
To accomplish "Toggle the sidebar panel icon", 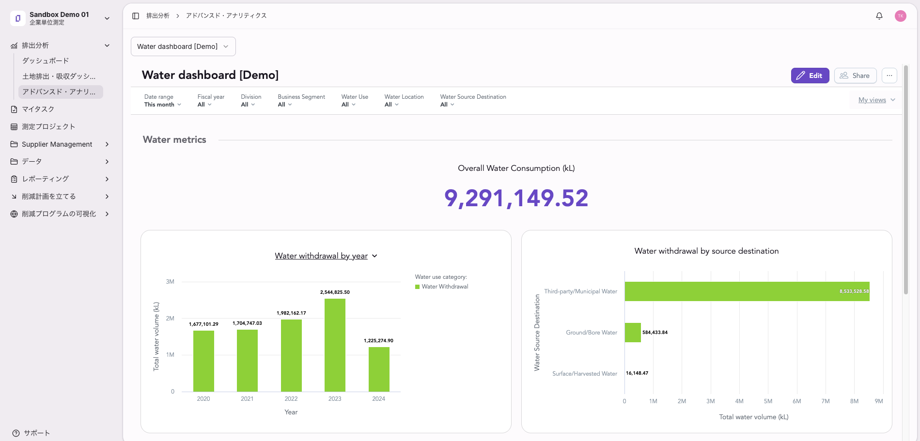I will point(136,16).
